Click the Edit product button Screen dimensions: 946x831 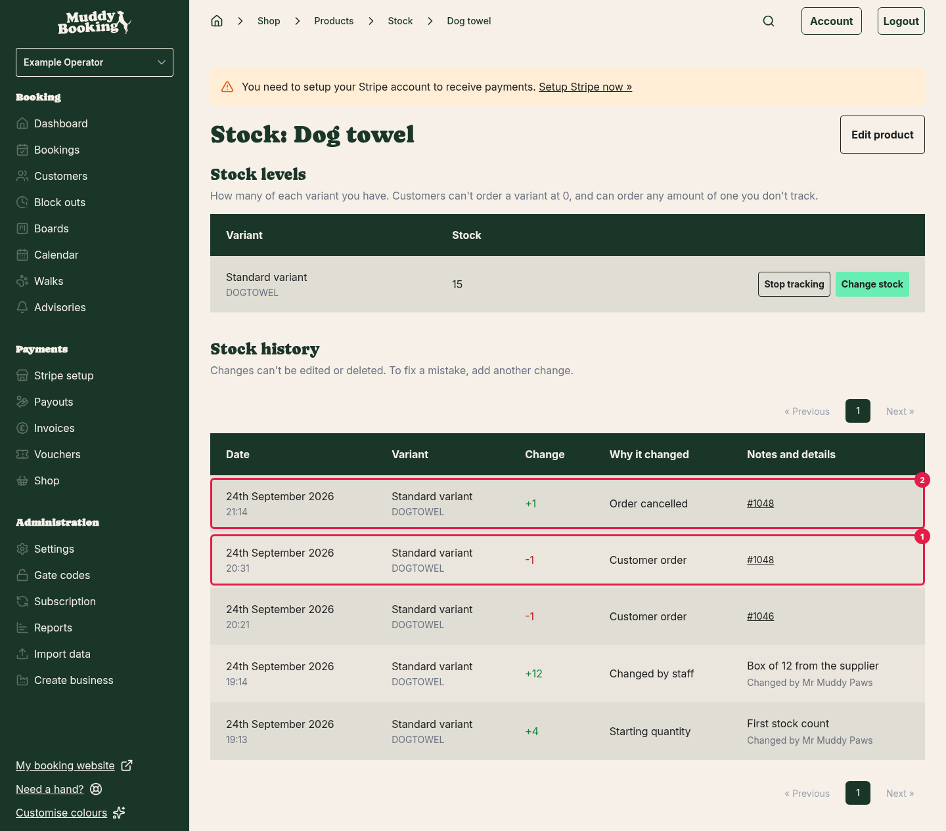[x=882, y=135]
